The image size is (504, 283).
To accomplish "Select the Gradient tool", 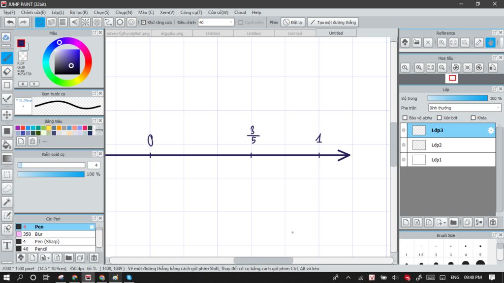I will pyautogui.click(x=7, y=159).
